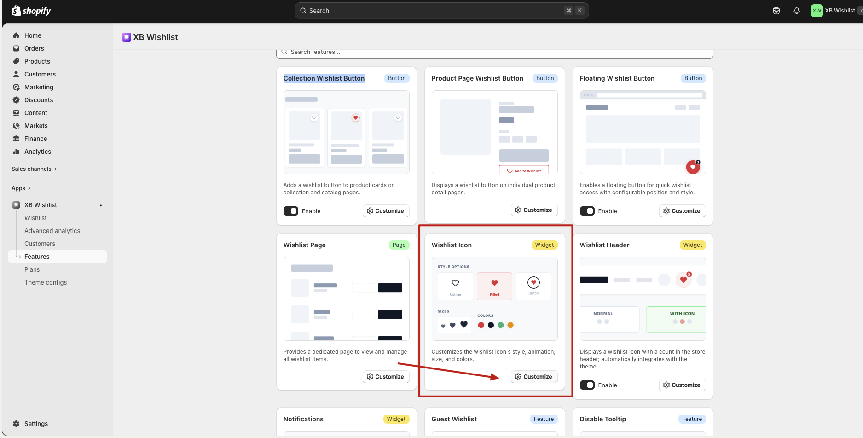
Task: Open Marketing using its target icon
Action: click(x=16, y=87)
